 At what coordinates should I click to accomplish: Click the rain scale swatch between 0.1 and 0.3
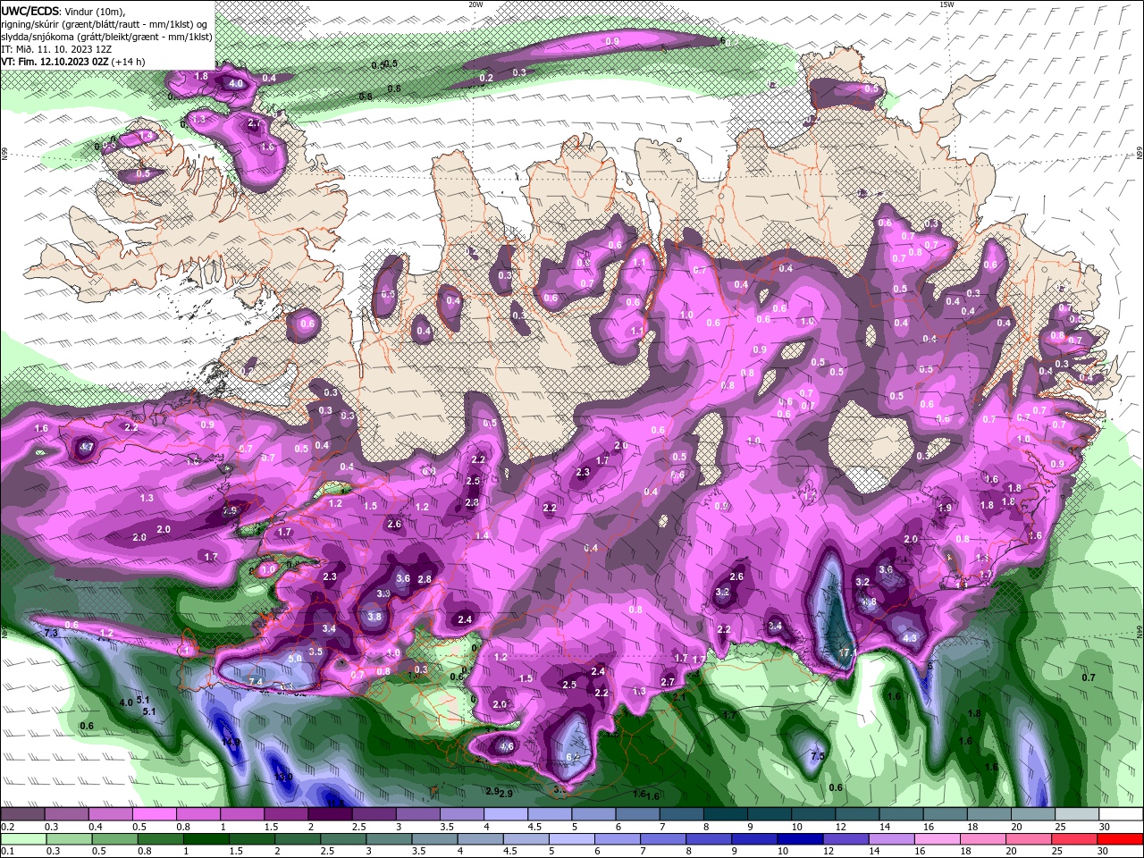[x=25, y=838]
